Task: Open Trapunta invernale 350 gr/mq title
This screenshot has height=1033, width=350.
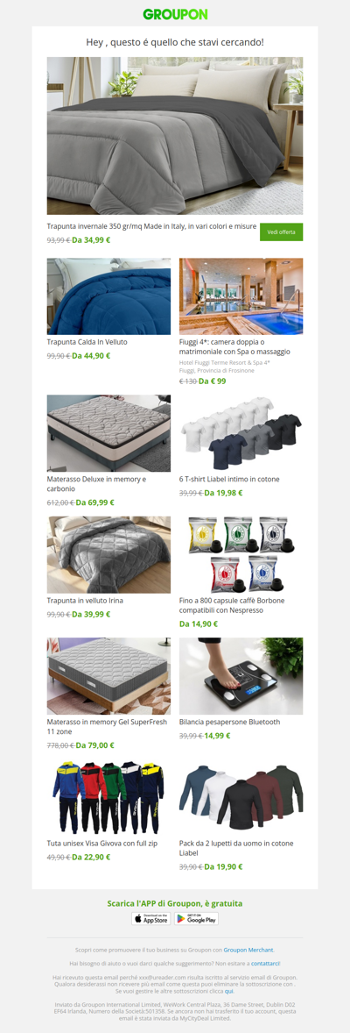Action: tap(152, 226)
